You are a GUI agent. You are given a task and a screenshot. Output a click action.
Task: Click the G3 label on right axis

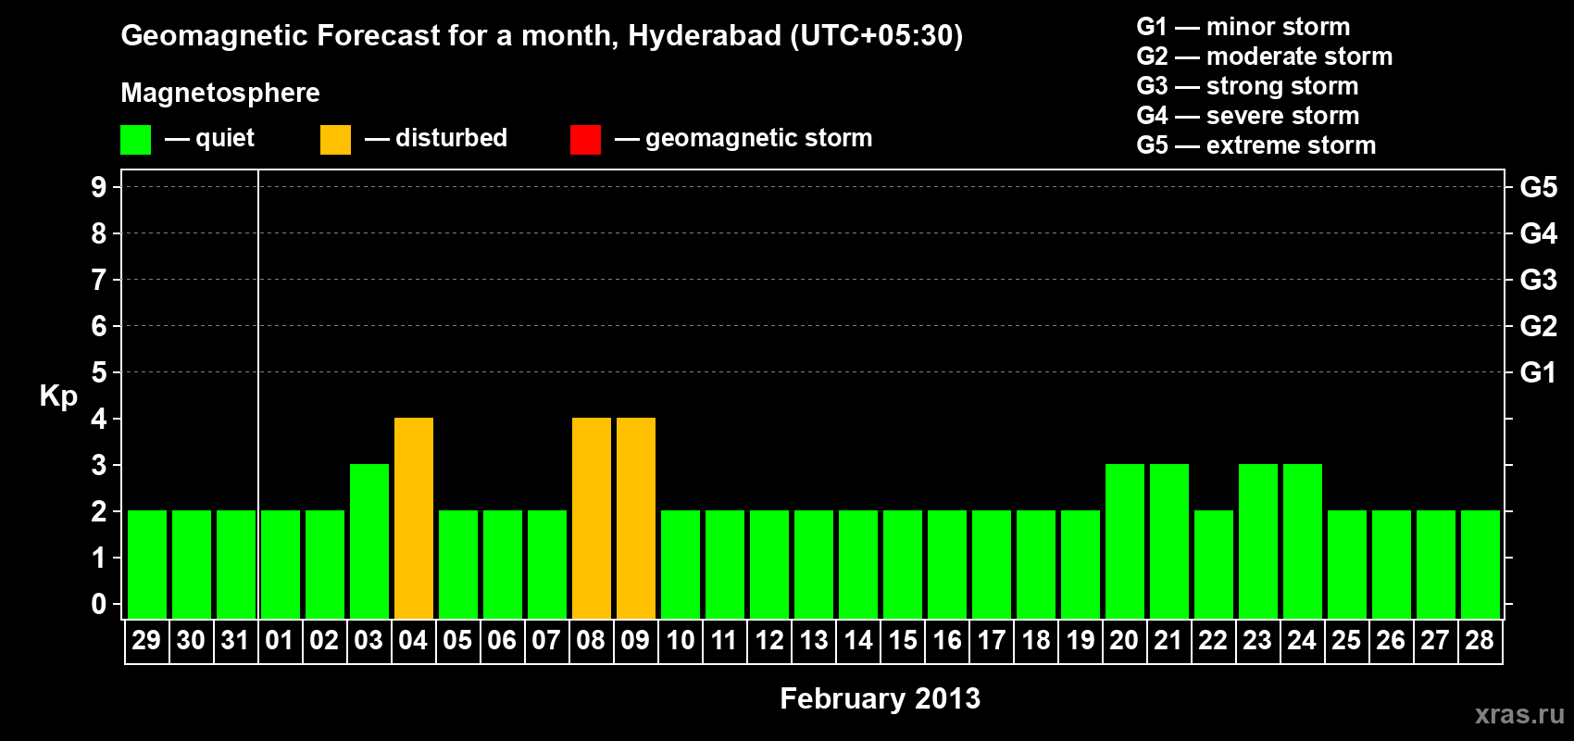pyautogui.click(x=1538, y=280)
